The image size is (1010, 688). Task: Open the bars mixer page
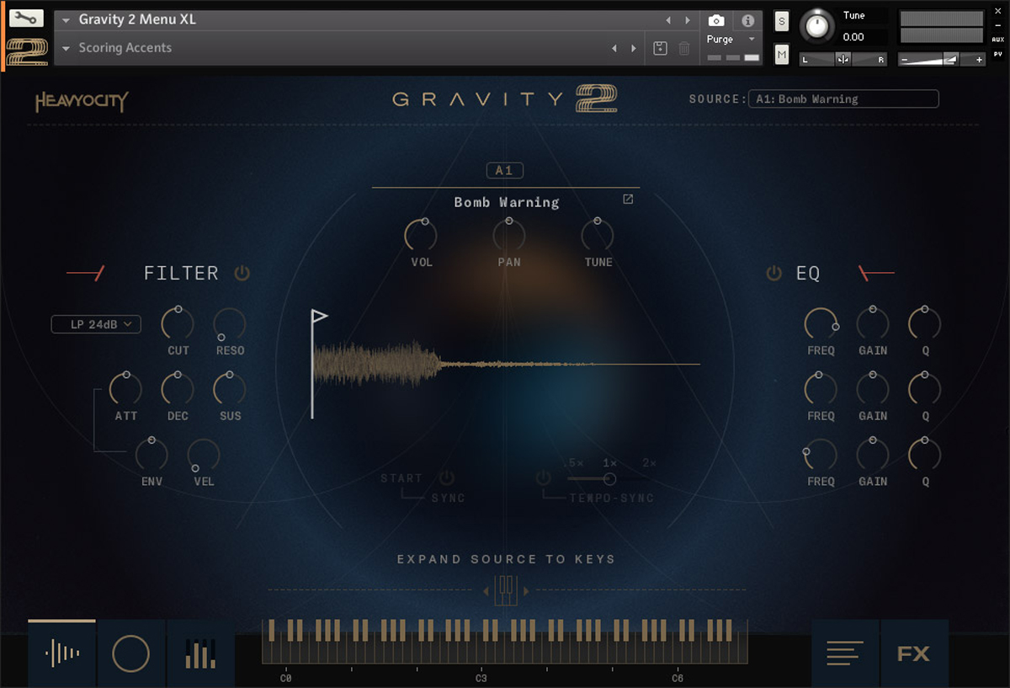(x=200, y=653)
